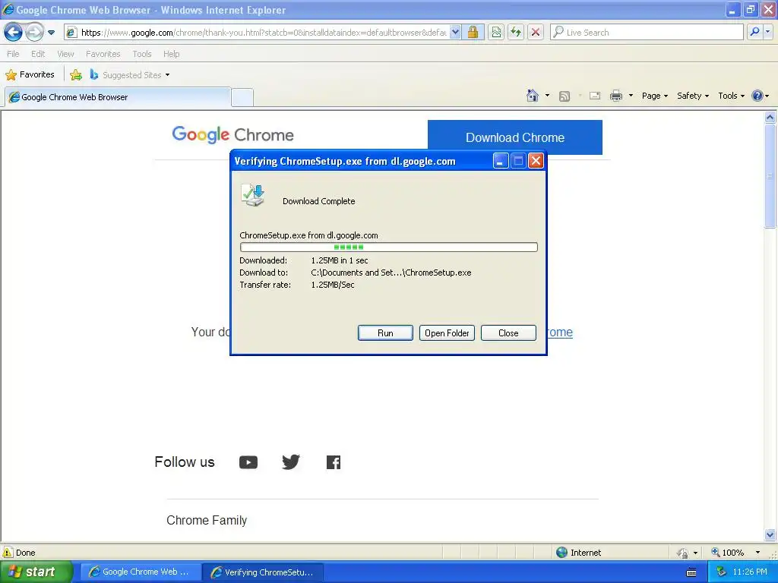Click the IE Forward navigation arrow
Viewport: 778px width, 583px height.
34,33
